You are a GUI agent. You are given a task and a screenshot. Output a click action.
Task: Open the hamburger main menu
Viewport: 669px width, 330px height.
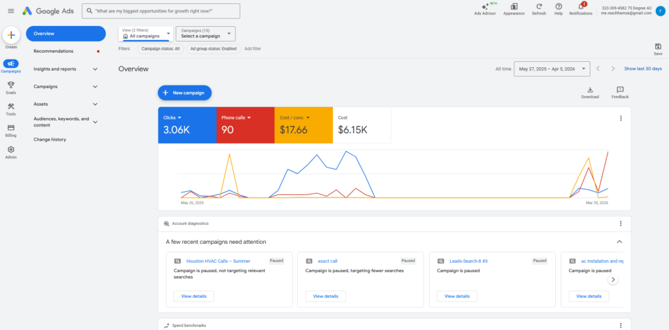[11, 11]
